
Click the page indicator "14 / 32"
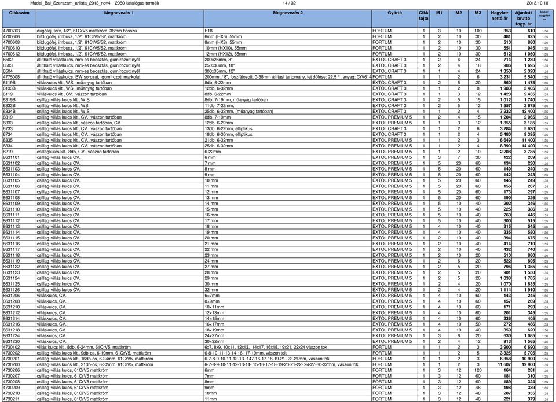(x=290, y=3)
